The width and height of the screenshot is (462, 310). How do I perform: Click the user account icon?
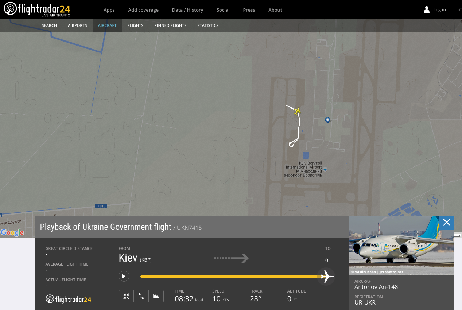pyautogui.click(x=427, y=10)
